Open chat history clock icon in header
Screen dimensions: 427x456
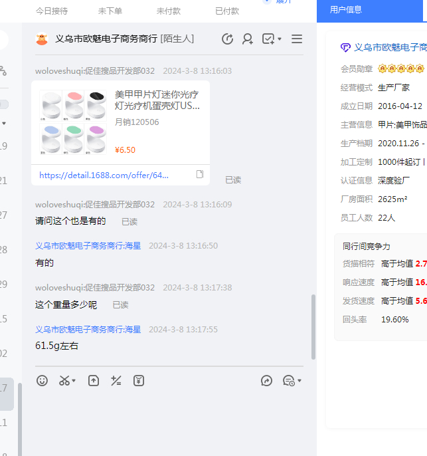[x=227, y=39]
